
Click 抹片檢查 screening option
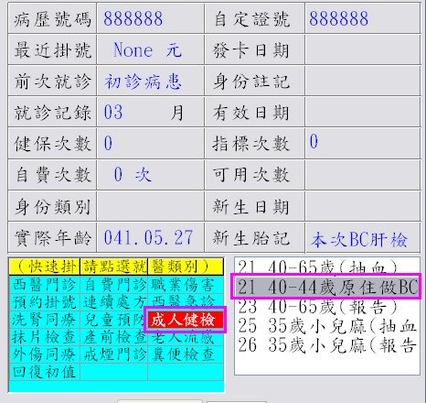coord(45,337)
